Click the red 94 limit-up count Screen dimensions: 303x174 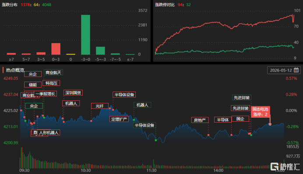click(180, 5)
